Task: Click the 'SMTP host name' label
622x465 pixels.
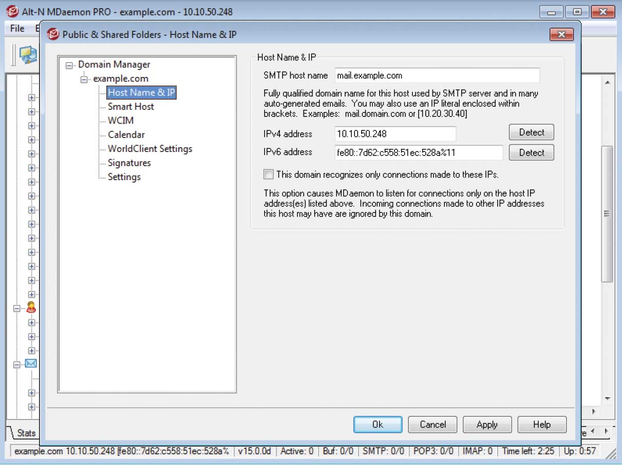Action: tap(295, 75)
